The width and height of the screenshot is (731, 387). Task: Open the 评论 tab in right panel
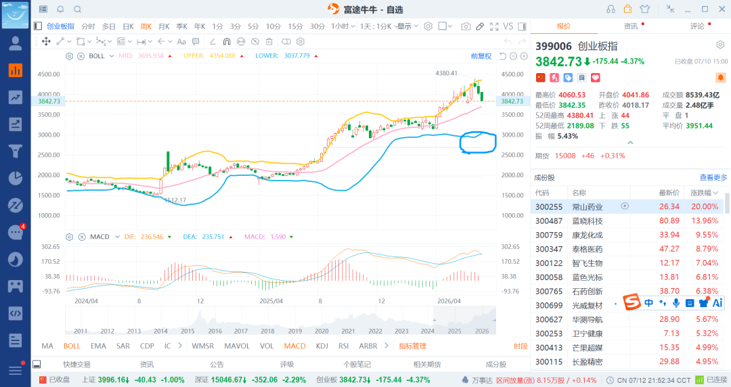[x=697, y=26]
